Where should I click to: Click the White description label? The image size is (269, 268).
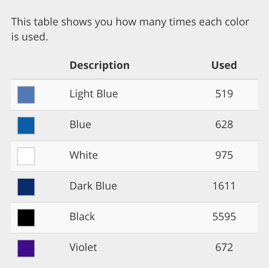(x=83, y=155)
